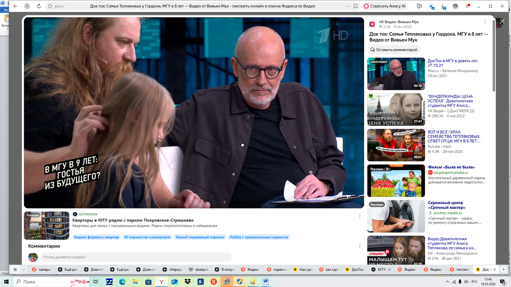Open u2.moscow ad three-dot menu
The width and height of the screenshot is (511, 287).
point(360,216)
